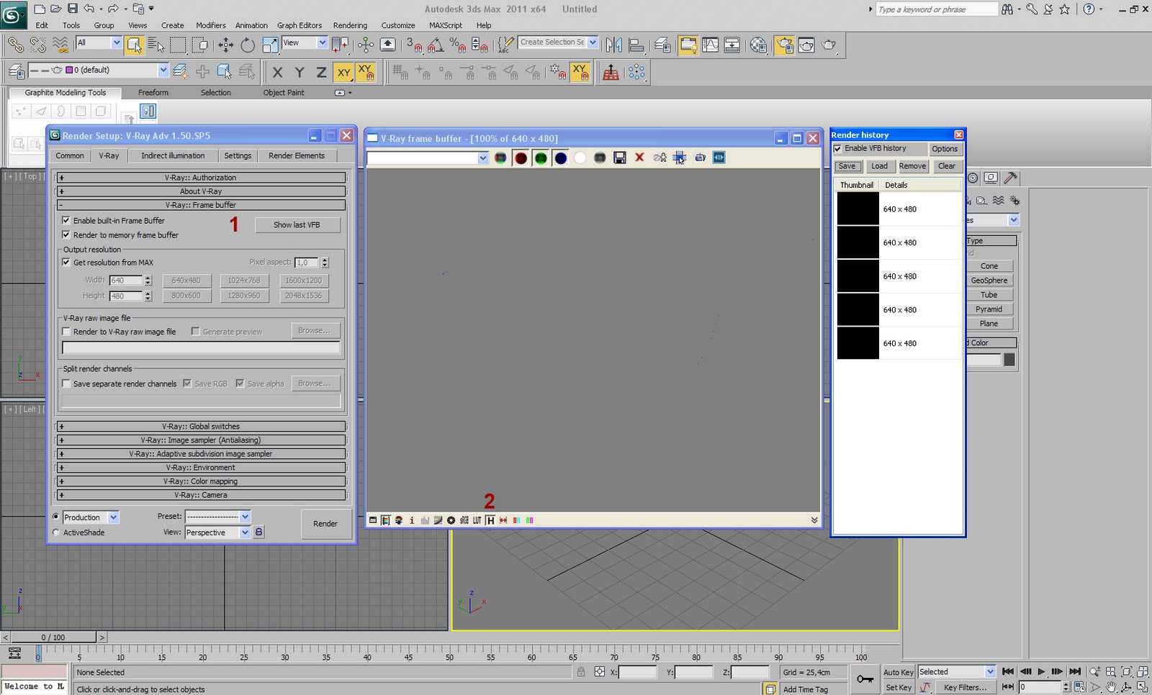
Task: Toggle the sRGB button in frame buffer
Action: [x=464, y=520]
